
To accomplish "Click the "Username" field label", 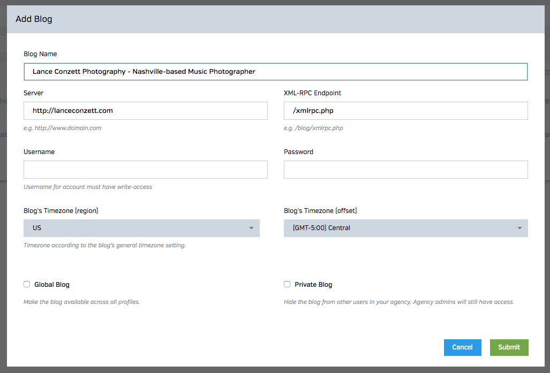I will point(39,152).
